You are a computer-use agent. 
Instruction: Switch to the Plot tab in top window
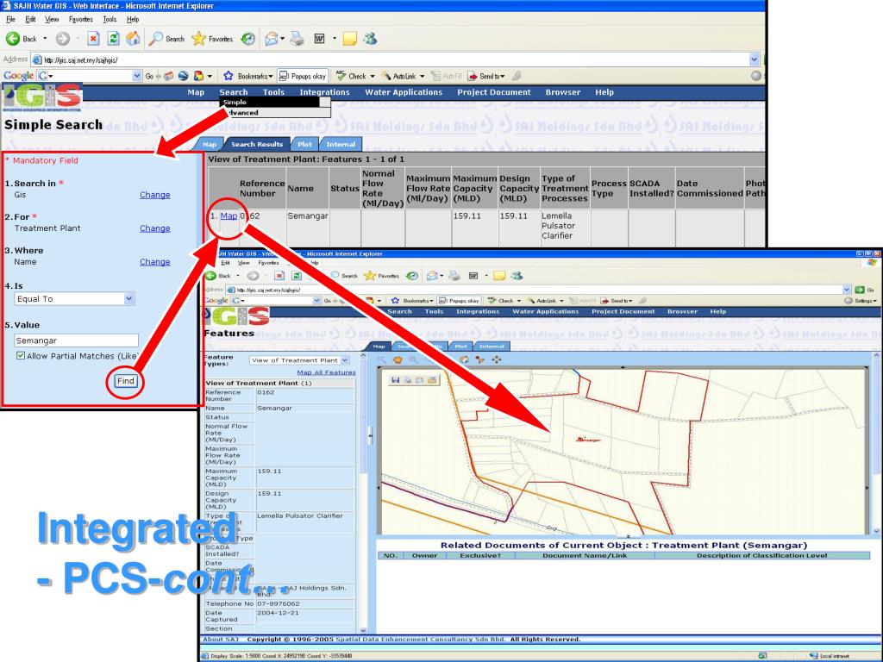[304, 144]
